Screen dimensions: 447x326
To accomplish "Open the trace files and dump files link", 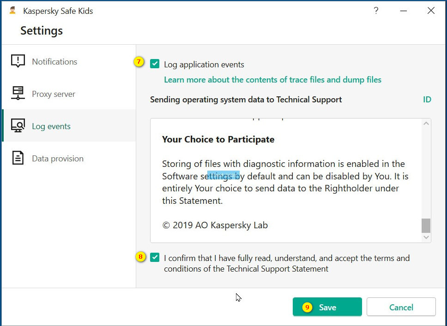I will point(272,80).
